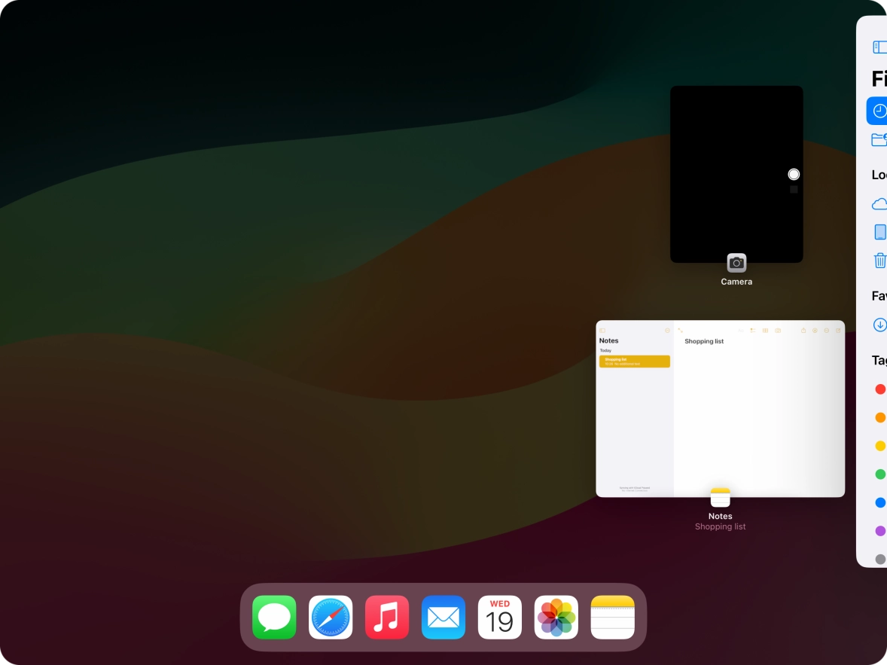Switch to the Notes Shopping list window preview
Image resolution: width=887 pixels, height=665 pixels.
720,408
